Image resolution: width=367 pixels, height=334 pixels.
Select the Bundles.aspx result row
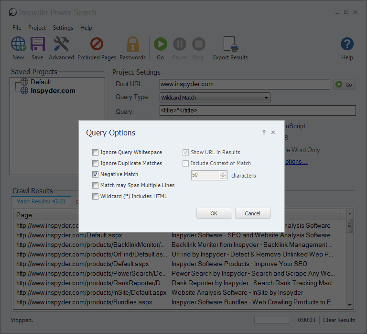pos(180,302)
